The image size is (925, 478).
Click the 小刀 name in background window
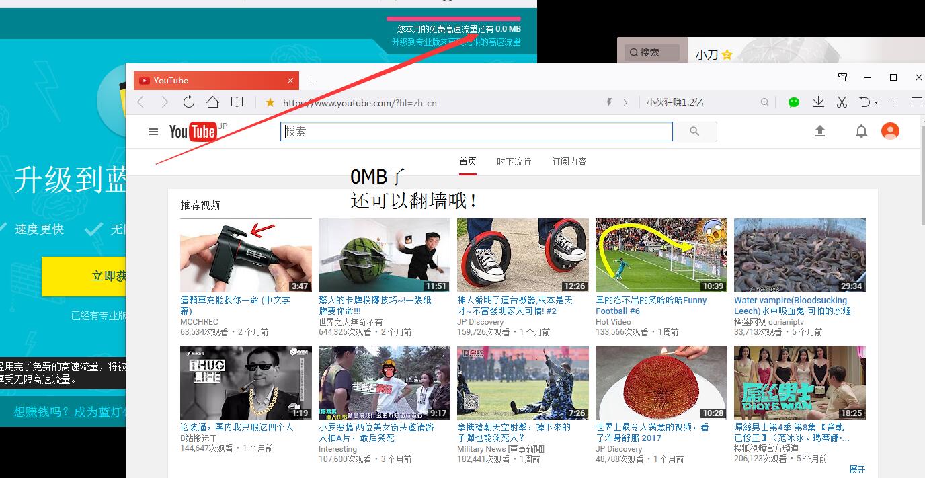point(707,55)
